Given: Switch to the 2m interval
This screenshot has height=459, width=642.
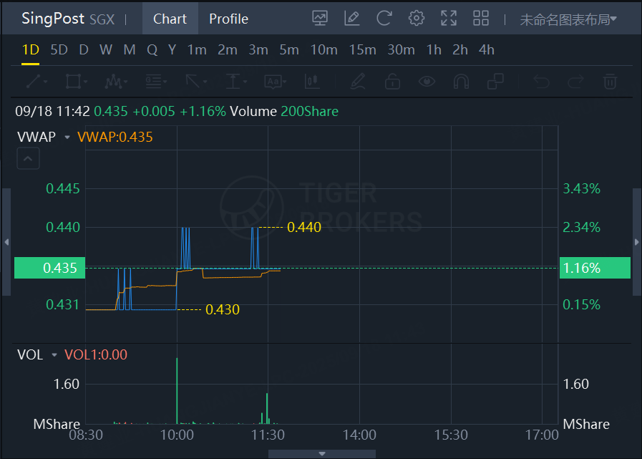Looking at the screenshot, I should [x=227, y=50].
